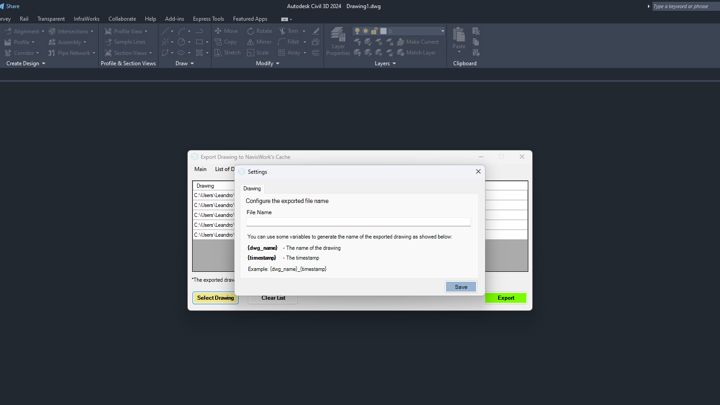Click Match Layer tool
720x405 pixels.
click(x=416, y=53)
